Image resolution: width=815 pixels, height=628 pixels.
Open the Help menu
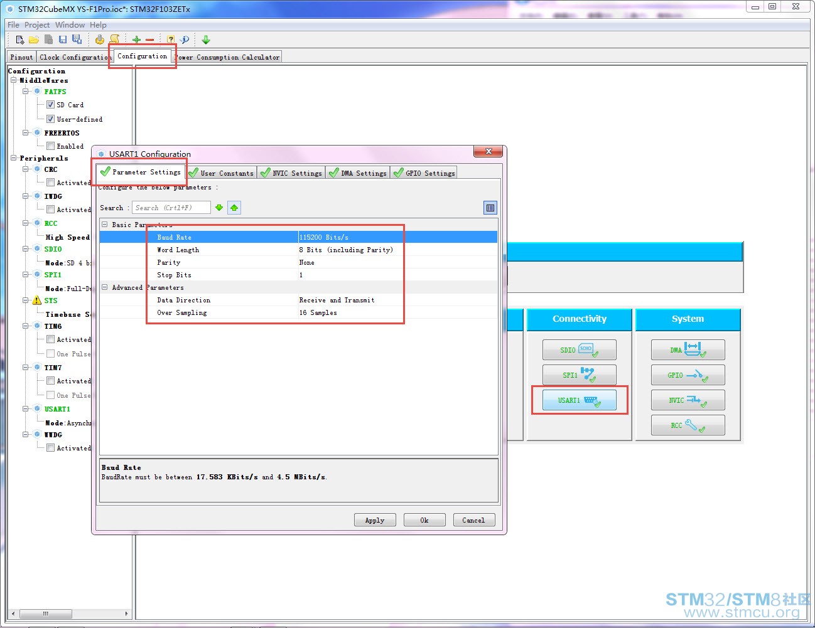(x=98, y=25)
